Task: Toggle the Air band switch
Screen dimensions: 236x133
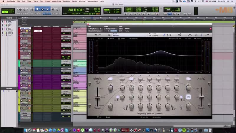Action: [x=189, y=79]
